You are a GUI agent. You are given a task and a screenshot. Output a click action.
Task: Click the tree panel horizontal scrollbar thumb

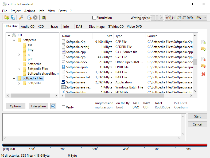point(30,95)
